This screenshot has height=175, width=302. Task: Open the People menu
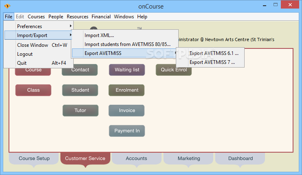(x=56, y=17)
